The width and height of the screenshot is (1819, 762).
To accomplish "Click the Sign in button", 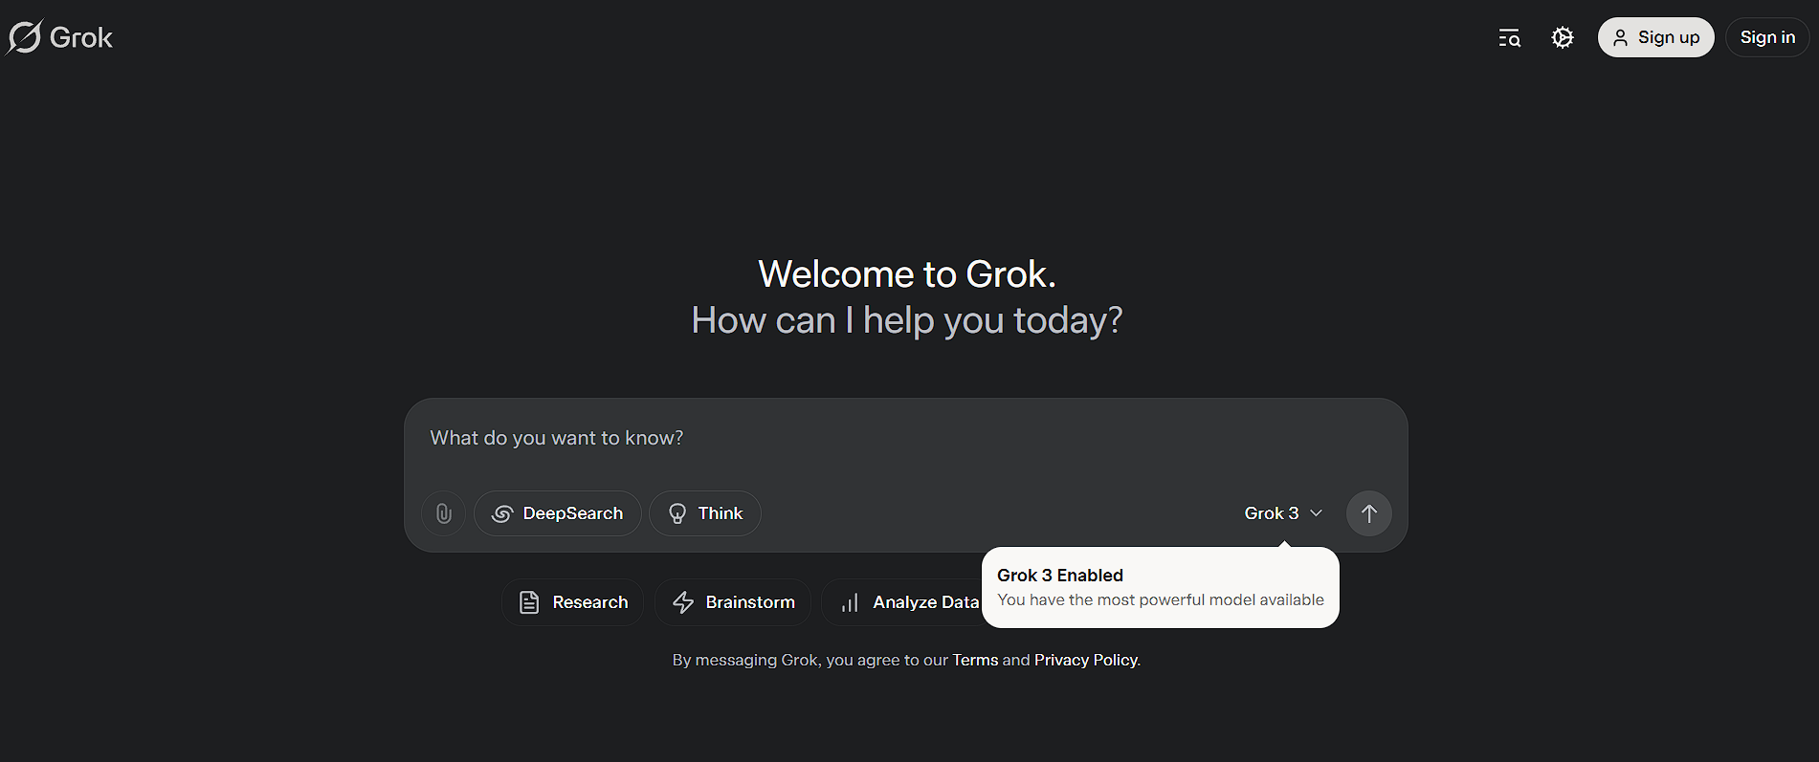I will click(x=1767, y=37).
